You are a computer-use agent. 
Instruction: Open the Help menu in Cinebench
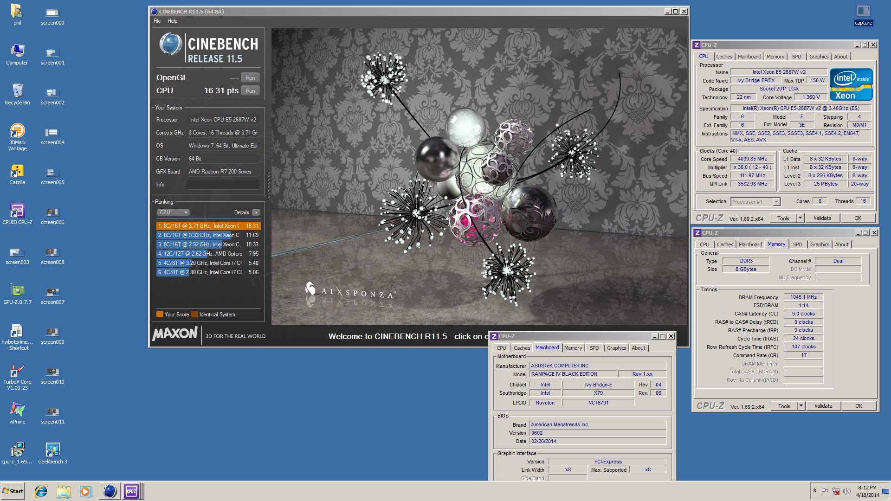point(172,21)
